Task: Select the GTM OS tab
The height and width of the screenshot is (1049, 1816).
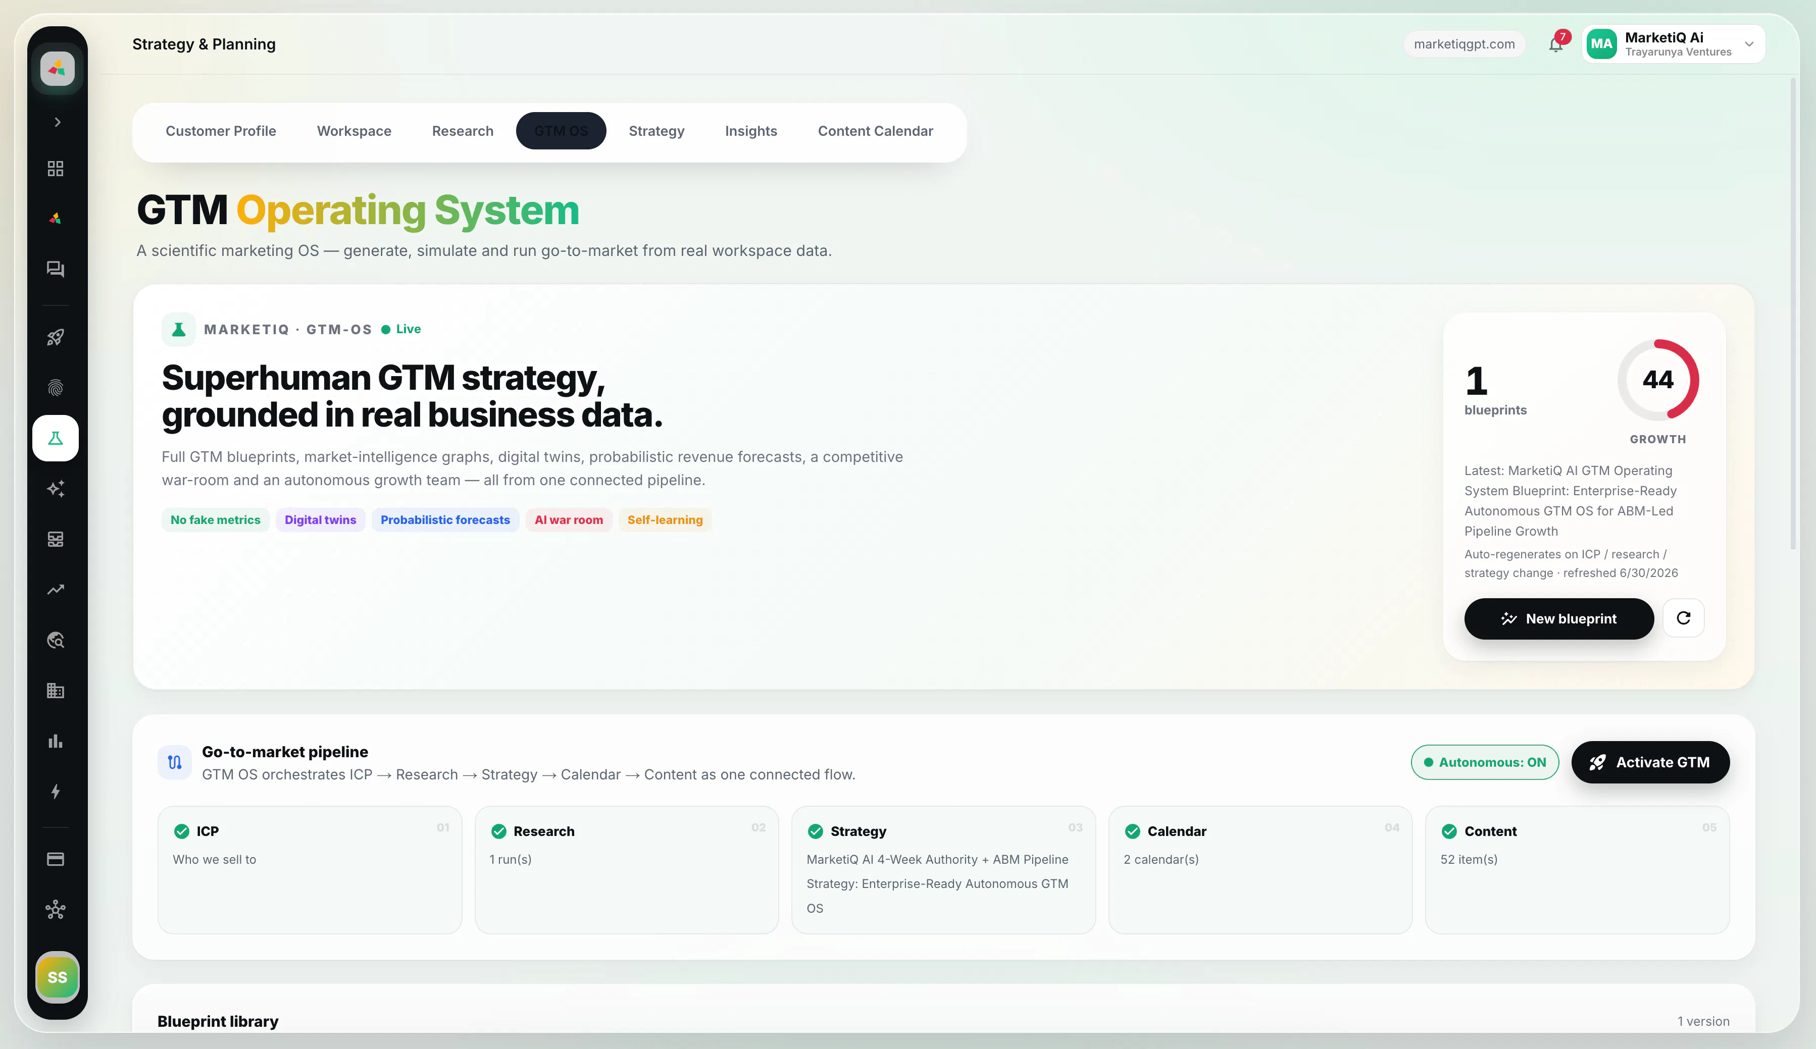Action: pyautogui.click(x=561, y=131)
